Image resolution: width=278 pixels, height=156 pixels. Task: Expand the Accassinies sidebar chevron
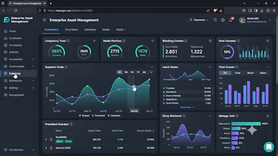33,59
